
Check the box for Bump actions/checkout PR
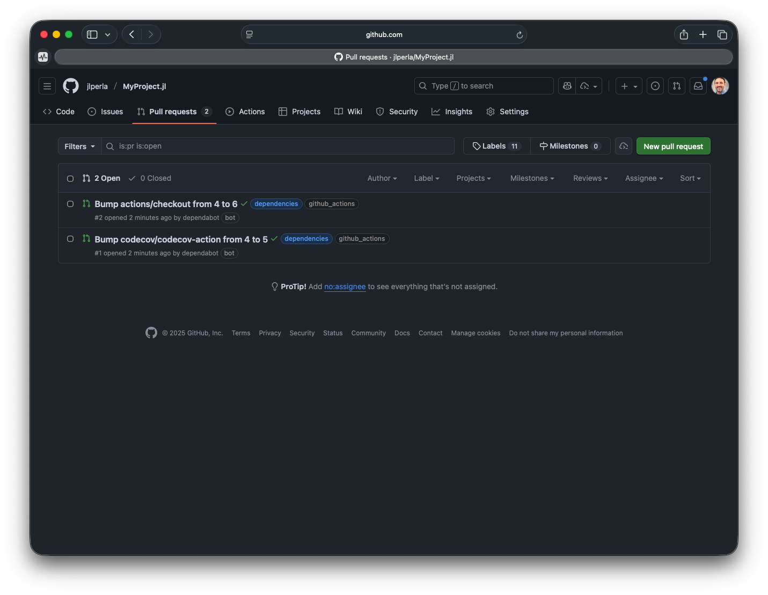pyautogui.click(x=70, y=204)
